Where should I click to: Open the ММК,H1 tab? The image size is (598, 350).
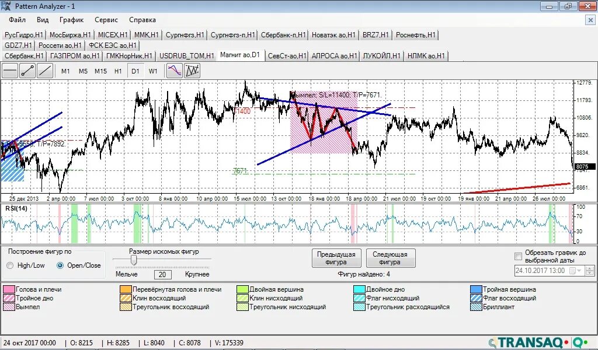pyautogui.click(x=147, y=35)
